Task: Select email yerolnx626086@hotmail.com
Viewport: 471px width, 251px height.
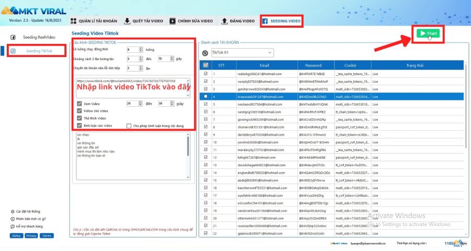Action: point(257,142)
